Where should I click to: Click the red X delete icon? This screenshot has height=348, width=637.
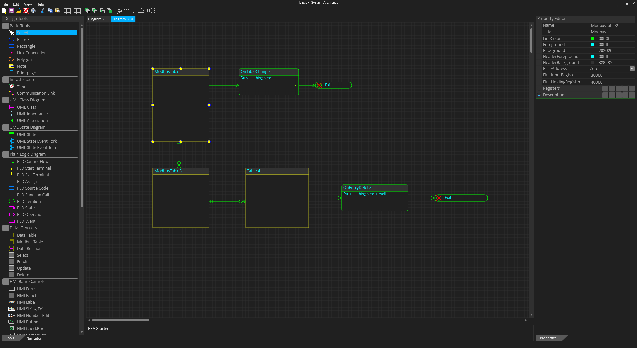tap(26, 11)
